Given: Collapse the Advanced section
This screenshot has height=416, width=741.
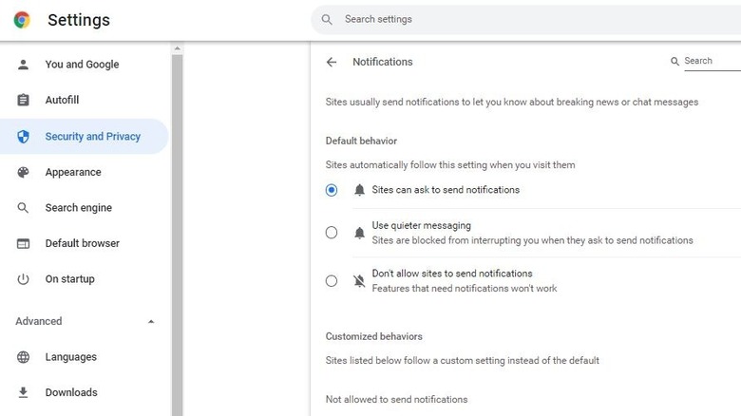Looking at the screenshot, I should (151, 322).
